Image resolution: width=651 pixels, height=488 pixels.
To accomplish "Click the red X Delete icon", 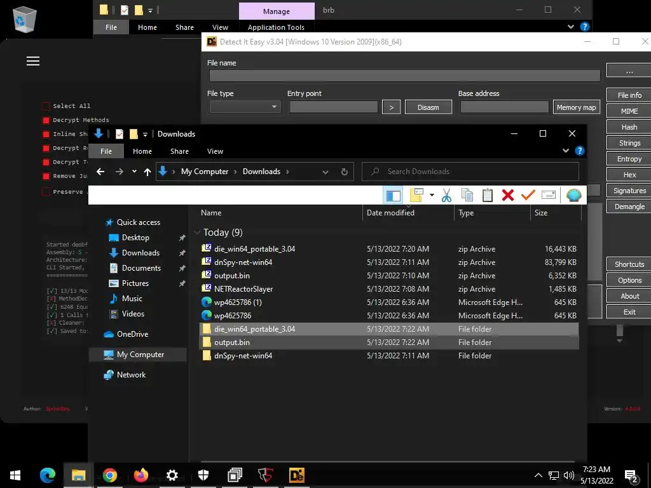I will 508,195.
